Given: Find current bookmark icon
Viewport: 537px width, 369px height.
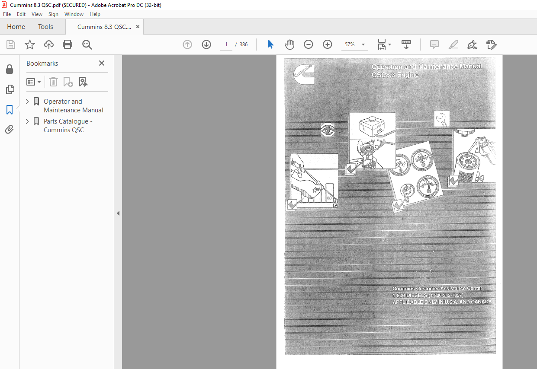Looking at the screenshot, I should 83,82.
